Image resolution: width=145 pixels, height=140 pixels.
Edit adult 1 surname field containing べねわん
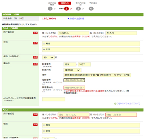coord(73,33)
